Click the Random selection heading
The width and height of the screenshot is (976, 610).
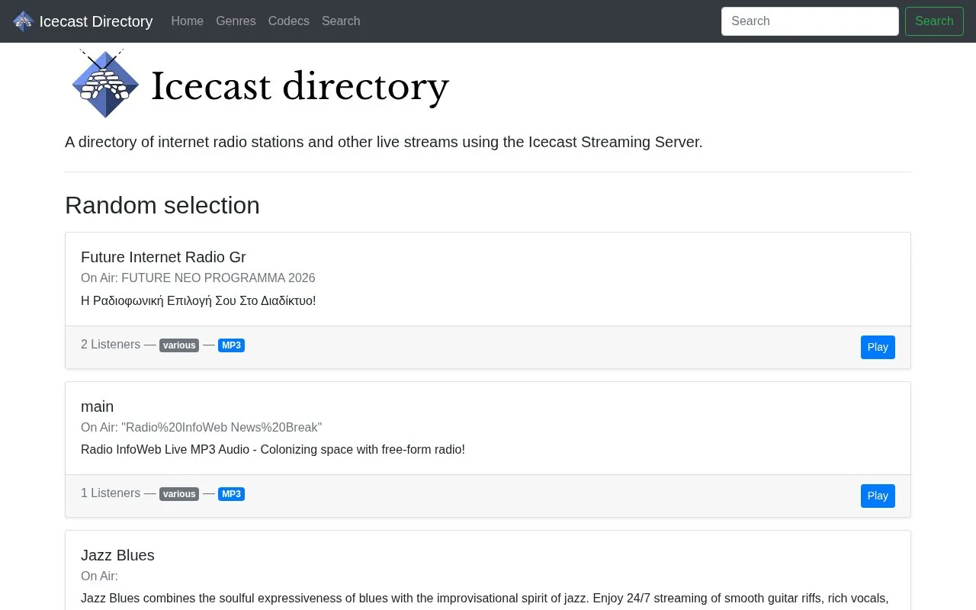click(x=162, y=205)
